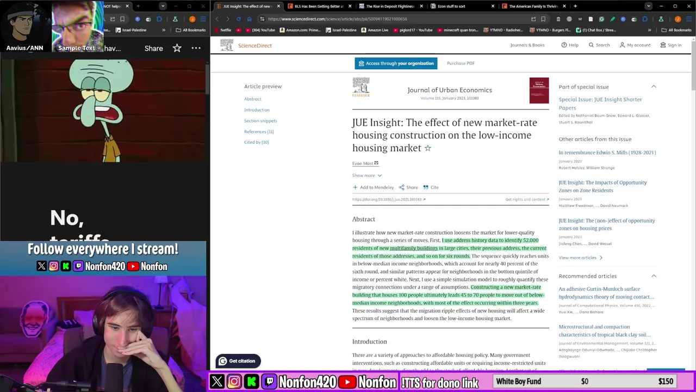This screenshot has height=392, width=696.
Task: Open In remembrance Edwin S. Mills article
Action: tap(607, 152)
